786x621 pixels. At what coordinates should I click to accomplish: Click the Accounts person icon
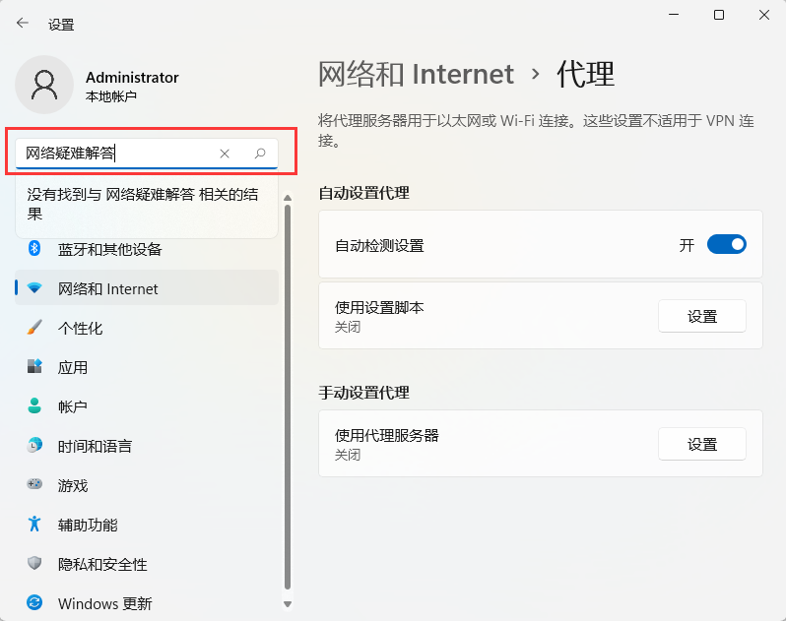[x=34, y=406]
